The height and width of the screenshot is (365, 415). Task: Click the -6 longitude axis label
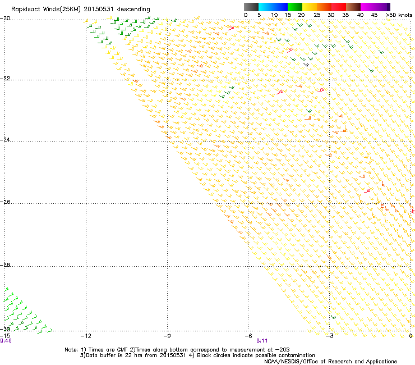[x=248, y=336]
